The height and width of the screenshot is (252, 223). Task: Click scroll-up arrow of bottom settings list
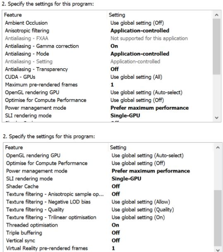[x=218, y=147]
